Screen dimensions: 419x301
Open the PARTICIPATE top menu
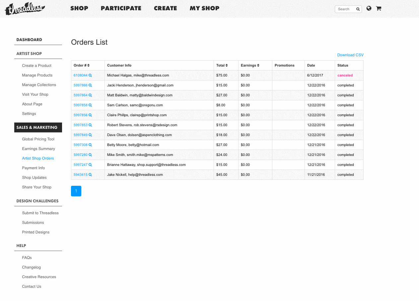(121, 8)
